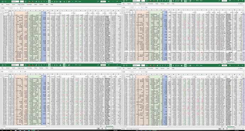Screen dimensions: 245x131
Task: Click Insert Function fx in bottom-left window
Action: (21, 71)
